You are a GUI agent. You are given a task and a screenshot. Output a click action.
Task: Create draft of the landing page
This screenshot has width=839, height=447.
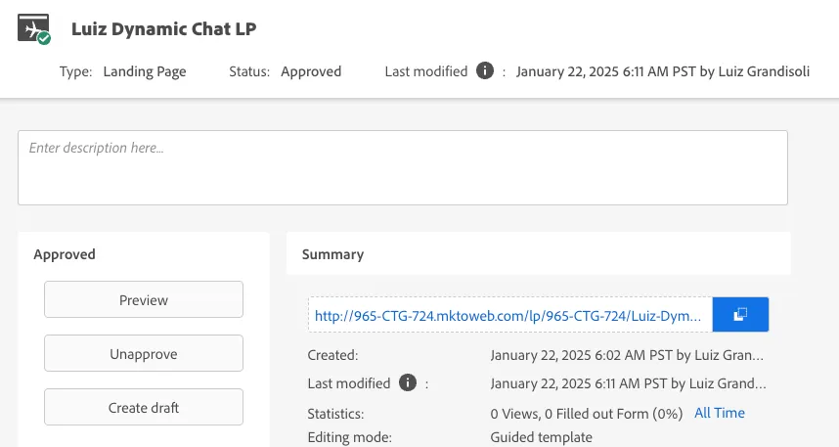point(144,407)
